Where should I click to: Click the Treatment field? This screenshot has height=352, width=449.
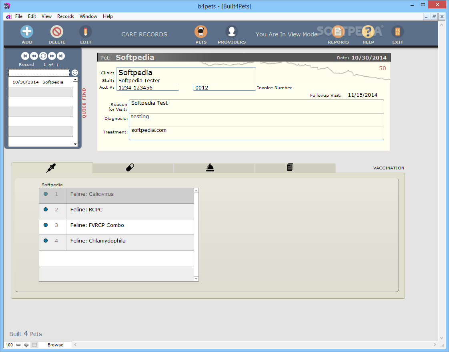pos(256,133)
